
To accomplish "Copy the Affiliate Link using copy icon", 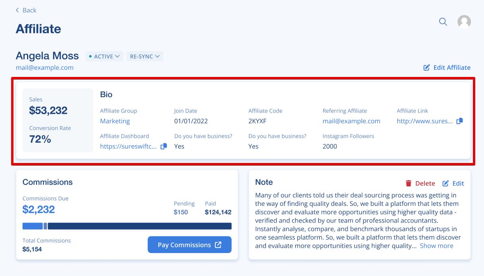I will click(x=459, y=121).
